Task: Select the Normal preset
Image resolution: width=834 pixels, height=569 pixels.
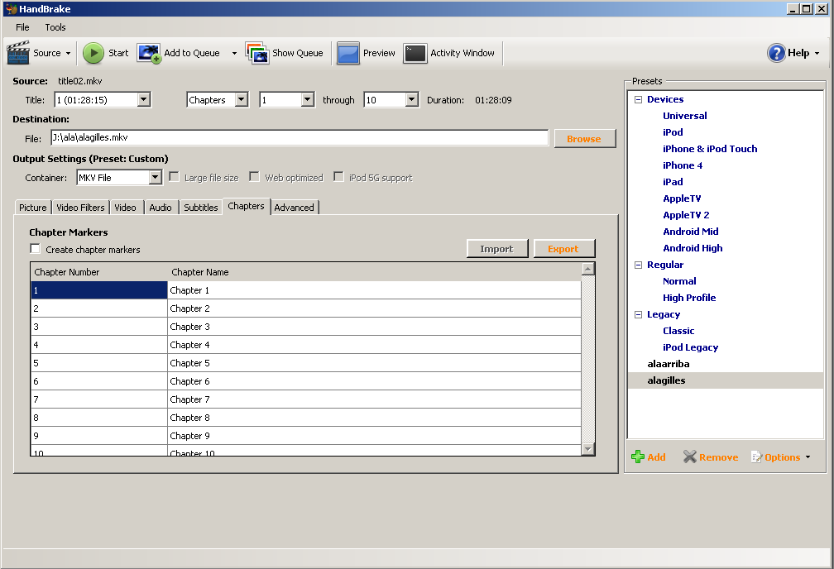Action: [x=679, y=281]
